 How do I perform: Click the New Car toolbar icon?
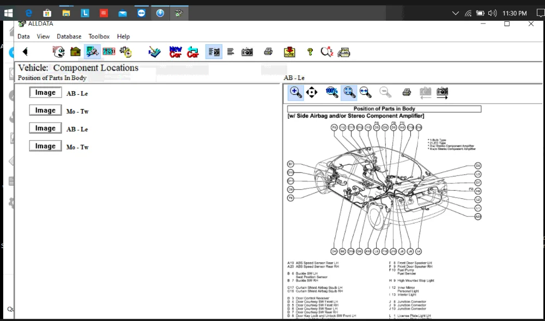coord(175,52)
